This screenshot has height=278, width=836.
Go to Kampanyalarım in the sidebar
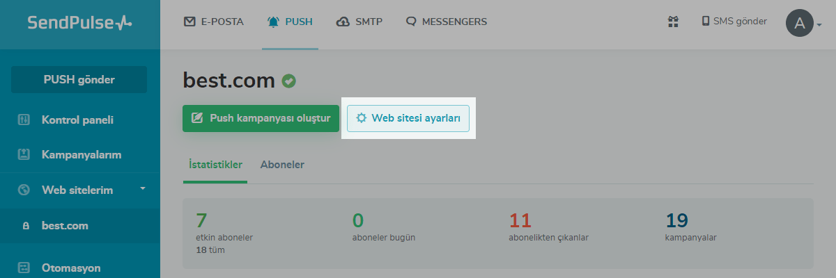80,154
